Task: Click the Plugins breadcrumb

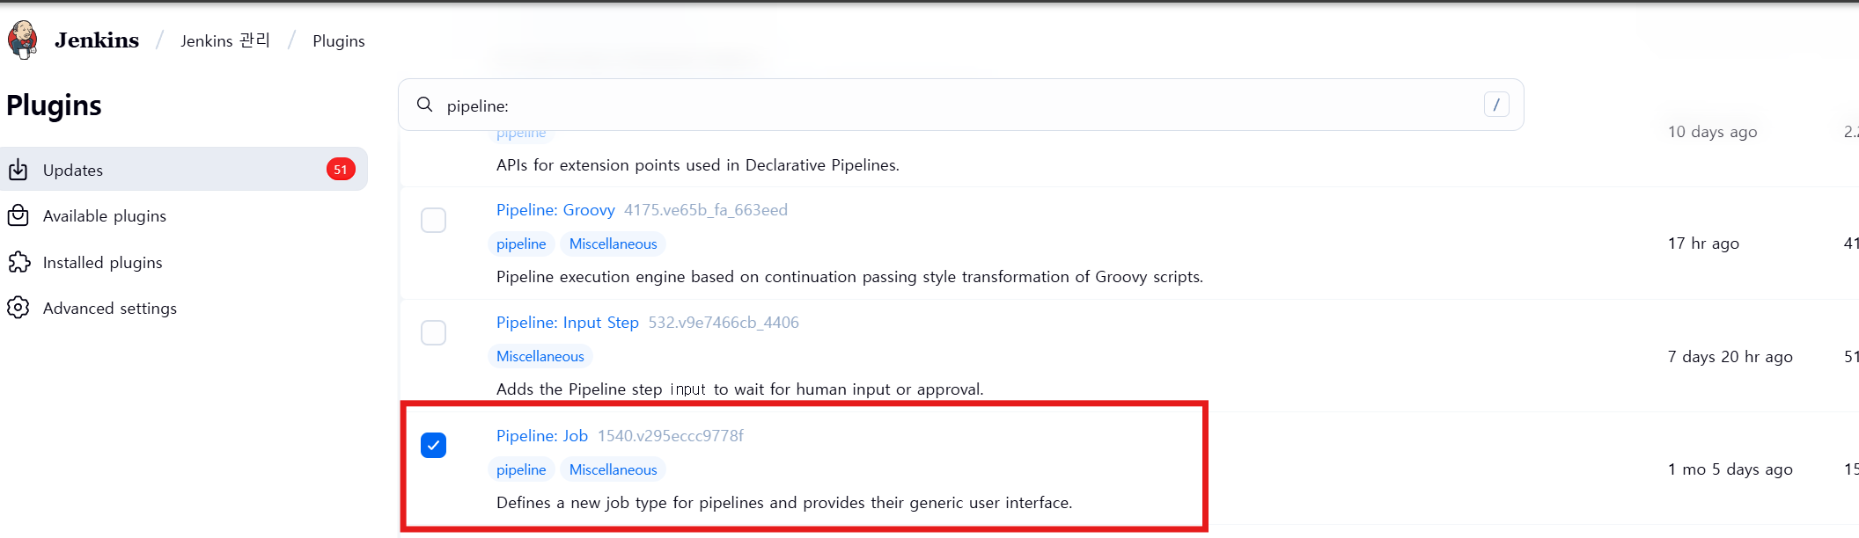Action: (x=339, y=41)
